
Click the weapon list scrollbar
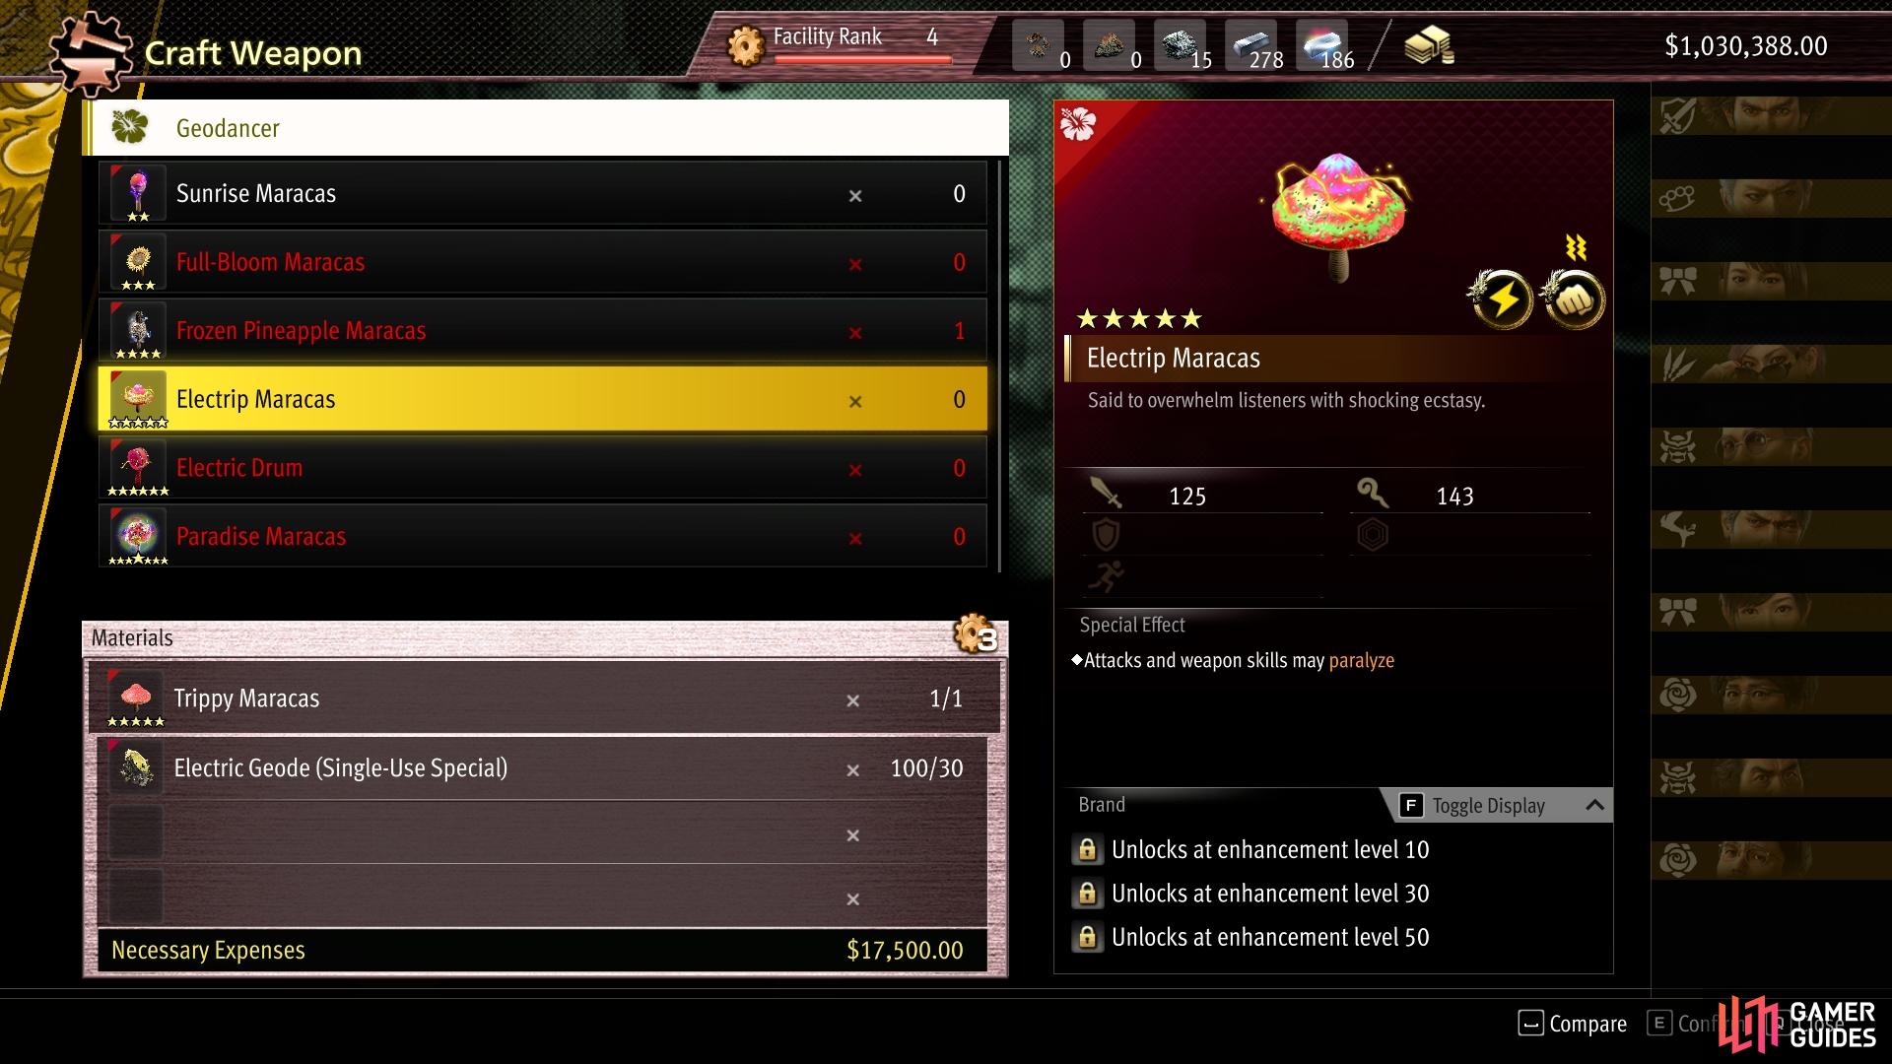tap(1000, 365)
